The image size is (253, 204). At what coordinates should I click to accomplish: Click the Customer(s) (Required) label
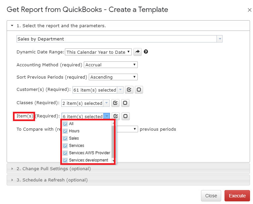click(44, 90)
